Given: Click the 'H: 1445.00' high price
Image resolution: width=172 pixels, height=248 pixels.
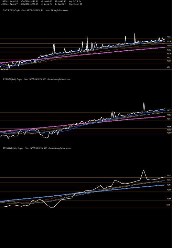Looking at the screenshot, I should (61, 1).
